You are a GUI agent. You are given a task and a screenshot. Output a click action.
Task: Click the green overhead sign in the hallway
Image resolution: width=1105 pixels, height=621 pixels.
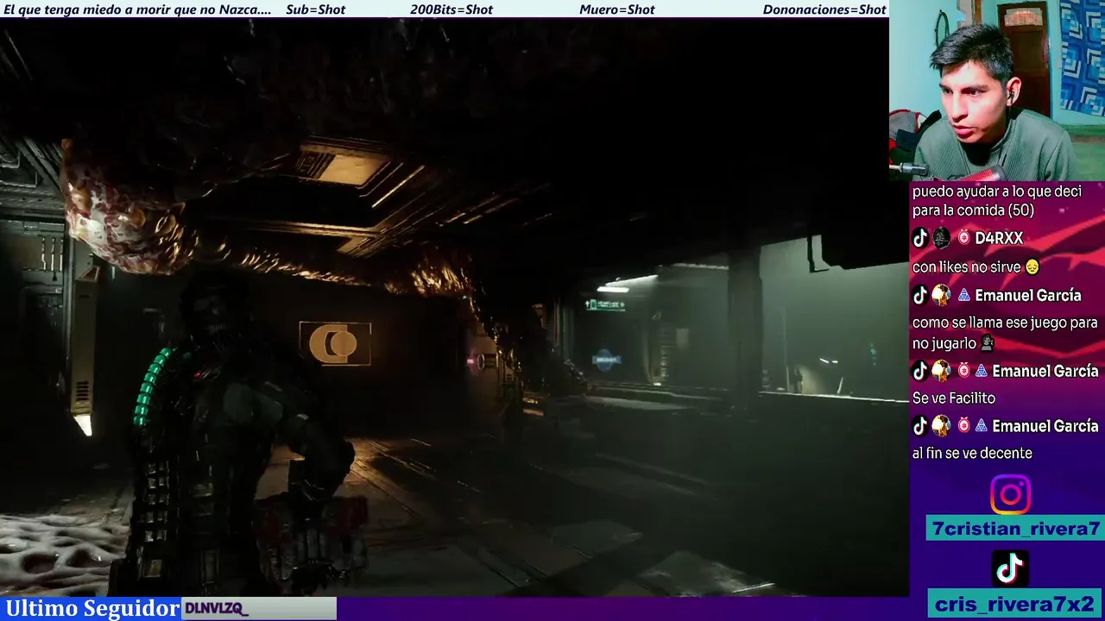point(605,304)
